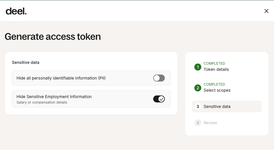Click the Deel logo
The width and height of the screenshot is (274, 150).
(x=16, y=11)
